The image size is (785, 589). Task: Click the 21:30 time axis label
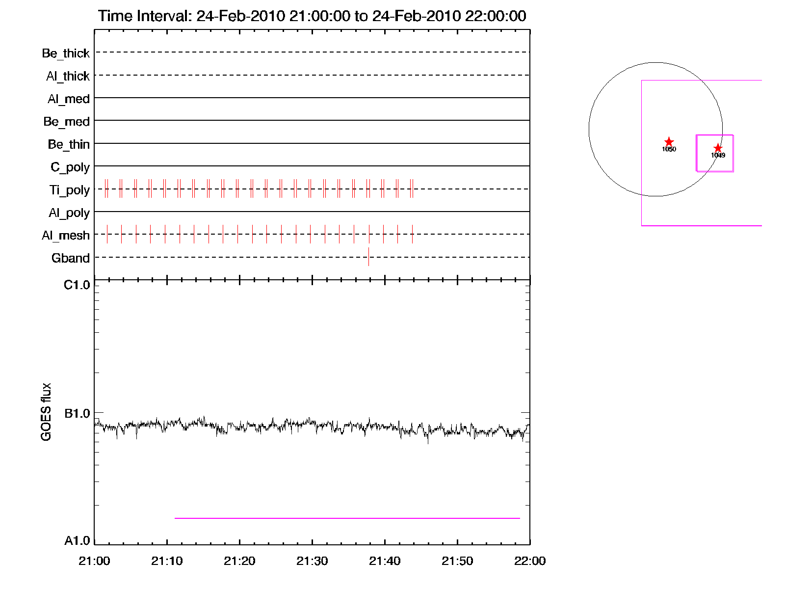pos(312,561)
